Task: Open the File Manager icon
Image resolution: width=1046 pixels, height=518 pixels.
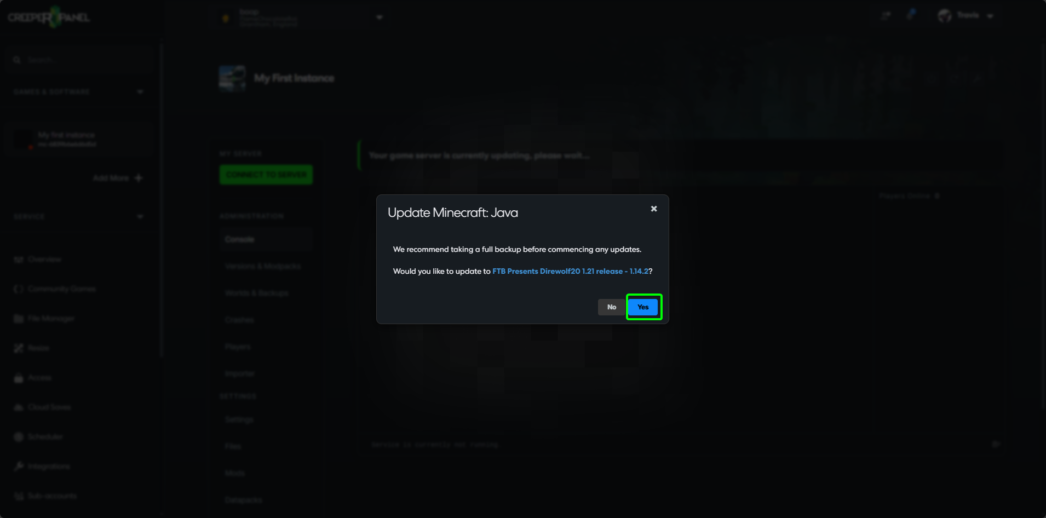Action: point(18,318)
